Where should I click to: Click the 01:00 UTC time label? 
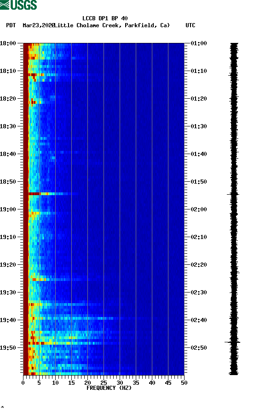tap(199, 43)
